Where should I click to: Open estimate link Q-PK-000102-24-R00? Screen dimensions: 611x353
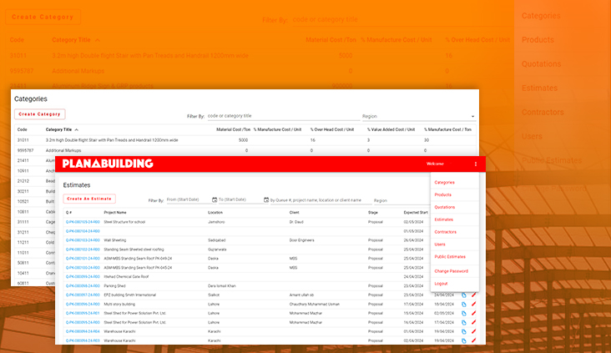pyautogui.click(x=83, y=250)
